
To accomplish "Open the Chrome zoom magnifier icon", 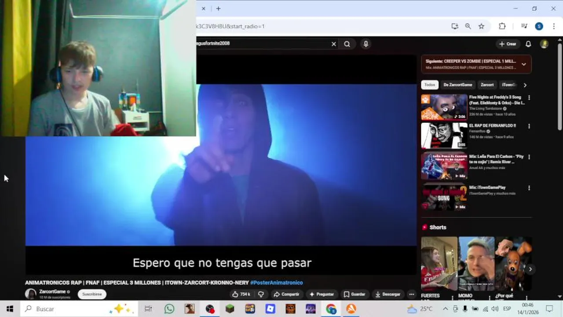I will (x=468, y=26).
